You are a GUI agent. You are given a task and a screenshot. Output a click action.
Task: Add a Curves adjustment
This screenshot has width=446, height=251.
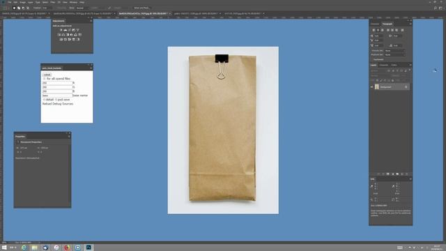(70, 30)
